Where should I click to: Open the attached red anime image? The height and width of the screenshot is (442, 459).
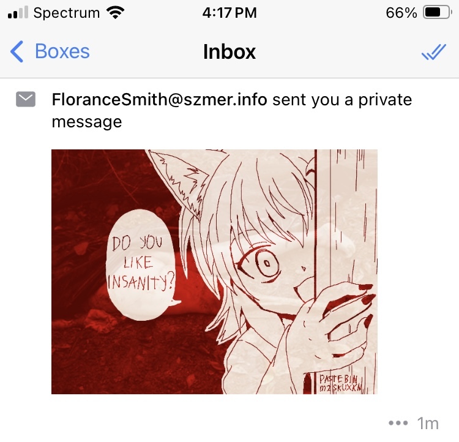214,272
